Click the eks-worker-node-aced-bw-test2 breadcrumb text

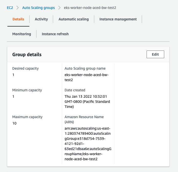(x=90, y=8)
